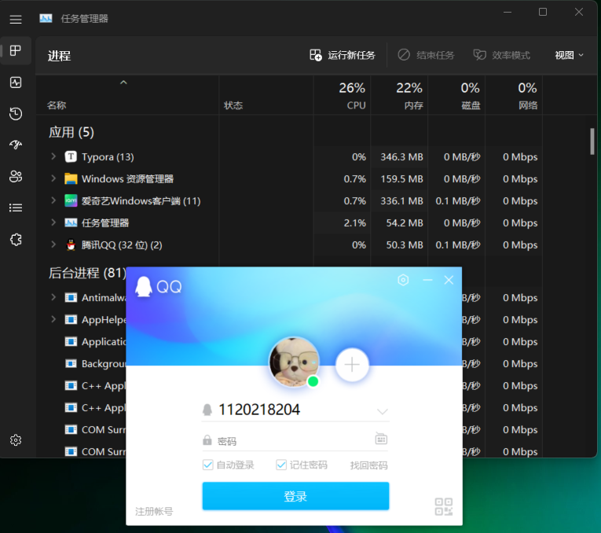Select the Windows 资源管理器 folder icon

[71, 178]
